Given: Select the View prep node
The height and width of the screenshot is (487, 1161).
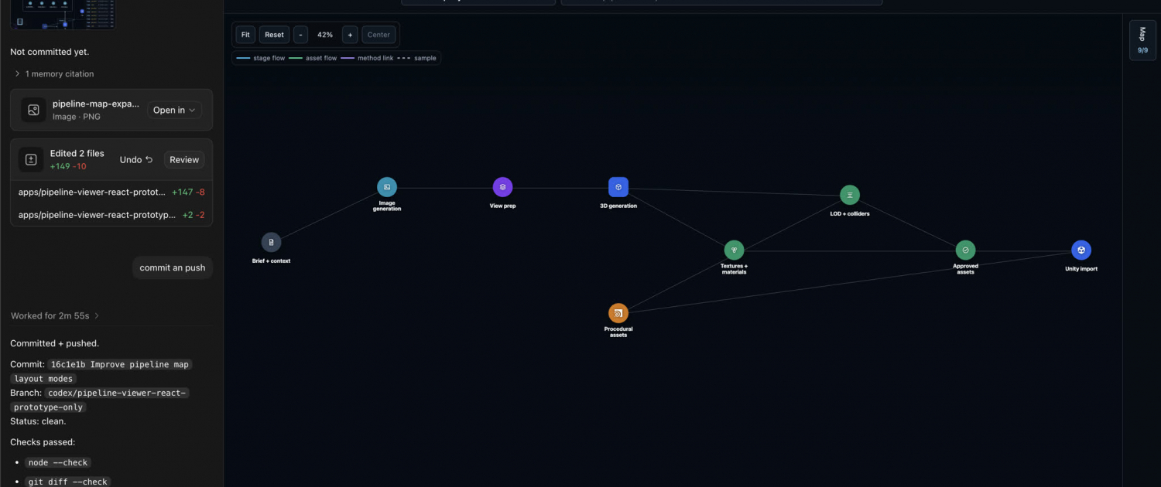Looking at the screenshot, I should pos(502,187).
